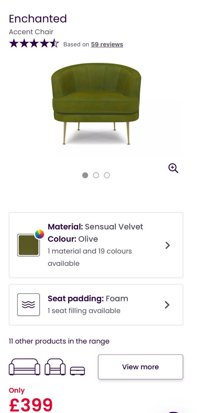Image resolution: width=201 pixels, height=413 pixels.
Task: Select the first carousel dot
Action: [86, 175]
